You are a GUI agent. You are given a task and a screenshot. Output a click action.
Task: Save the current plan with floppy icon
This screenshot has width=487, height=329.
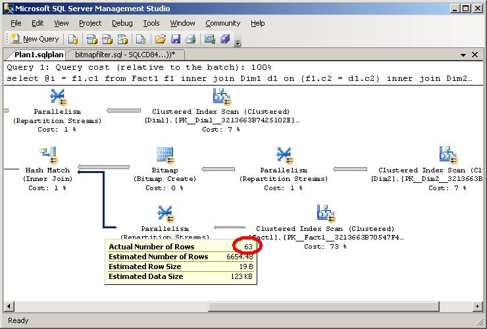(176, 39)
